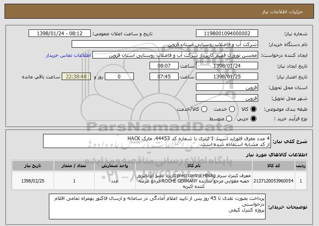Choose the متوسط purchase type radio

click(x=229, y=119)
